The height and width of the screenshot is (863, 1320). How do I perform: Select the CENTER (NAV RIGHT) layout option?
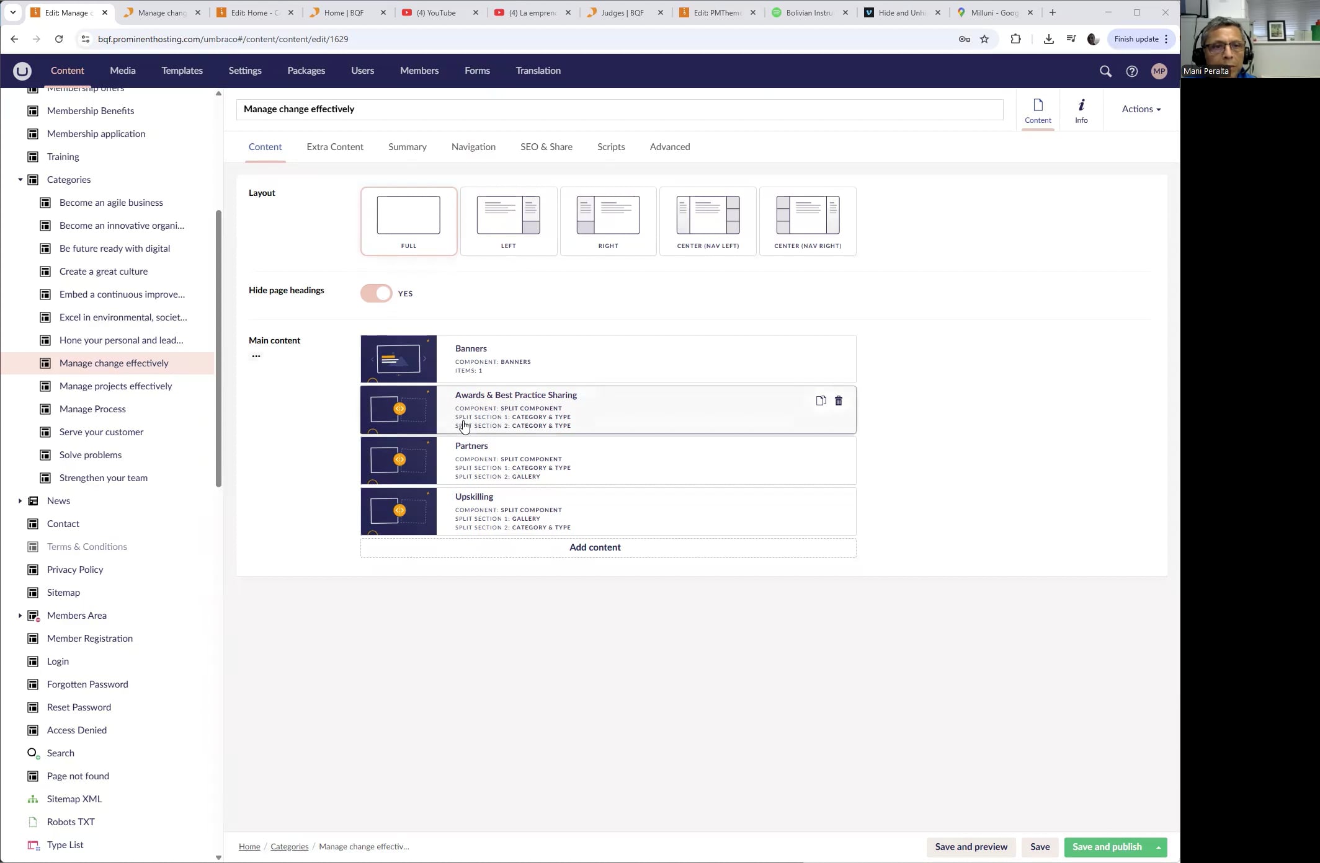(808, 221)
